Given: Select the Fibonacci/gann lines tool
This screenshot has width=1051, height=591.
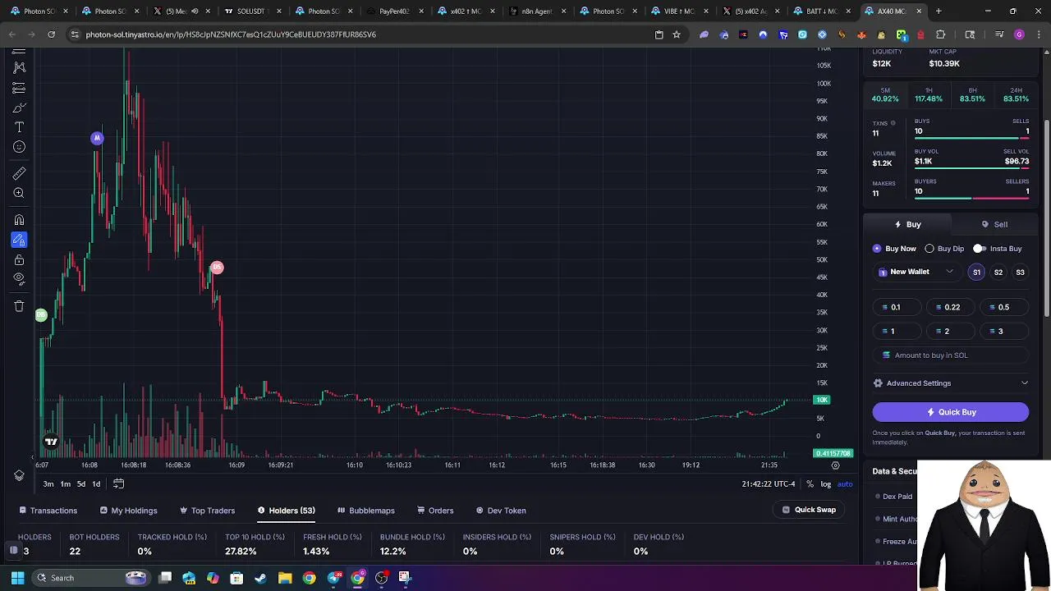Looking at the screenshot, I should tap(19, 88).
